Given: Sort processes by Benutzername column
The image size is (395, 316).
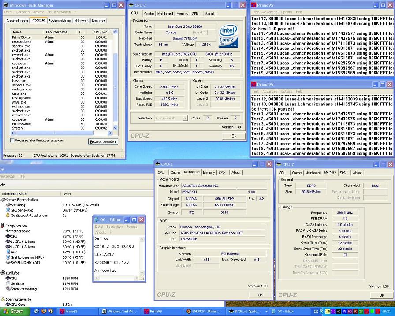Looking at the screenshot, I should pyautogui.click(x=60, y=32).
